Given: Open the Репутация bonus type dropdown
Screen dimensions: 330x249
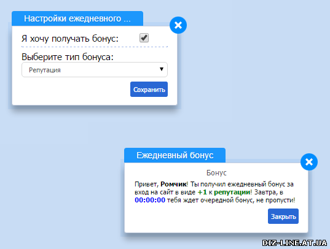Looking at the screenshot, I should [x=95, y=69].
